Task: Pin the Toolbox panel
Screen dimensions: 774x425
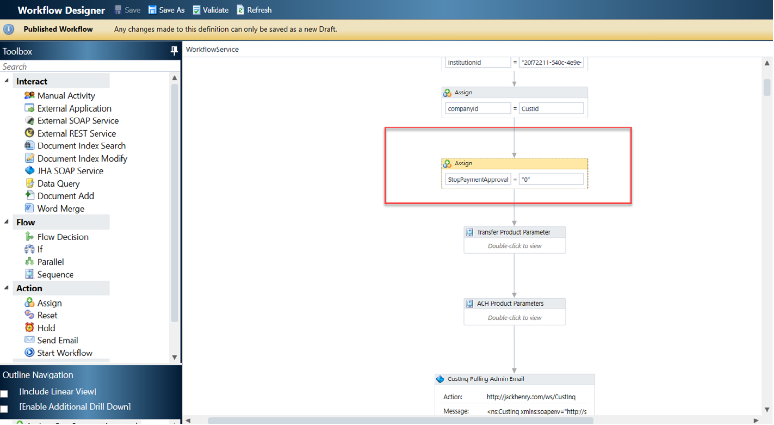Action: pyautogui.click(x=174, y=51)
